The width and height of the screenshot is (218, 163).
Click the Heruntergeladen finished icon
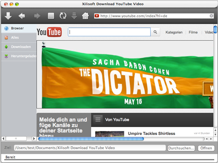coord(6,56)
